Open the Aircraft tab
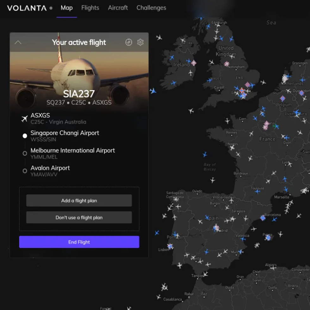Viewport: 310px width, 310px height. pos(118,8)
